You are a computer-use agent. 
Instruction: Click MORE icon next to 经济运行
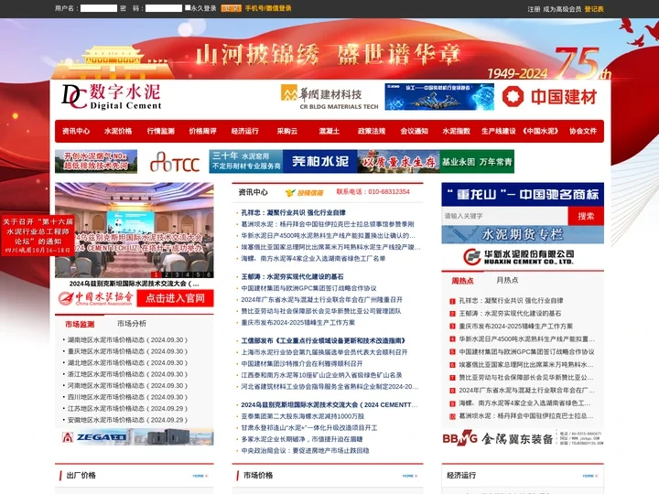pos(590,476)
